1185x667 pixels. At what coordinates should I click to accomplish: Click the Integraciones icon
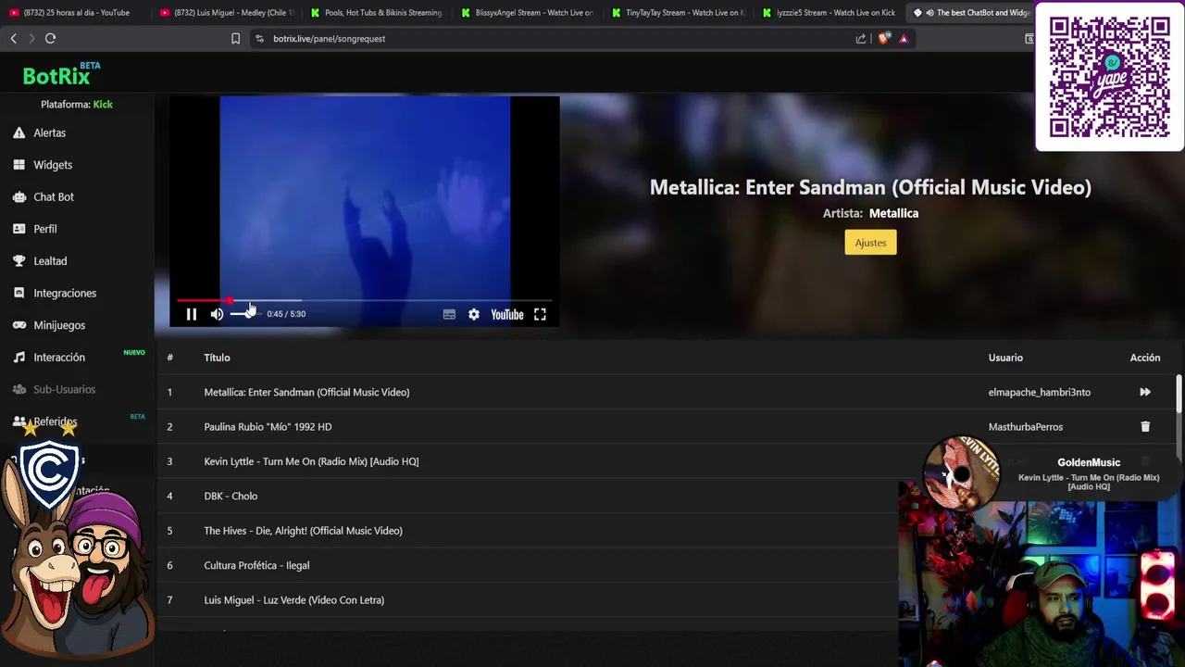pyautogui.click(x=19, y=293)
